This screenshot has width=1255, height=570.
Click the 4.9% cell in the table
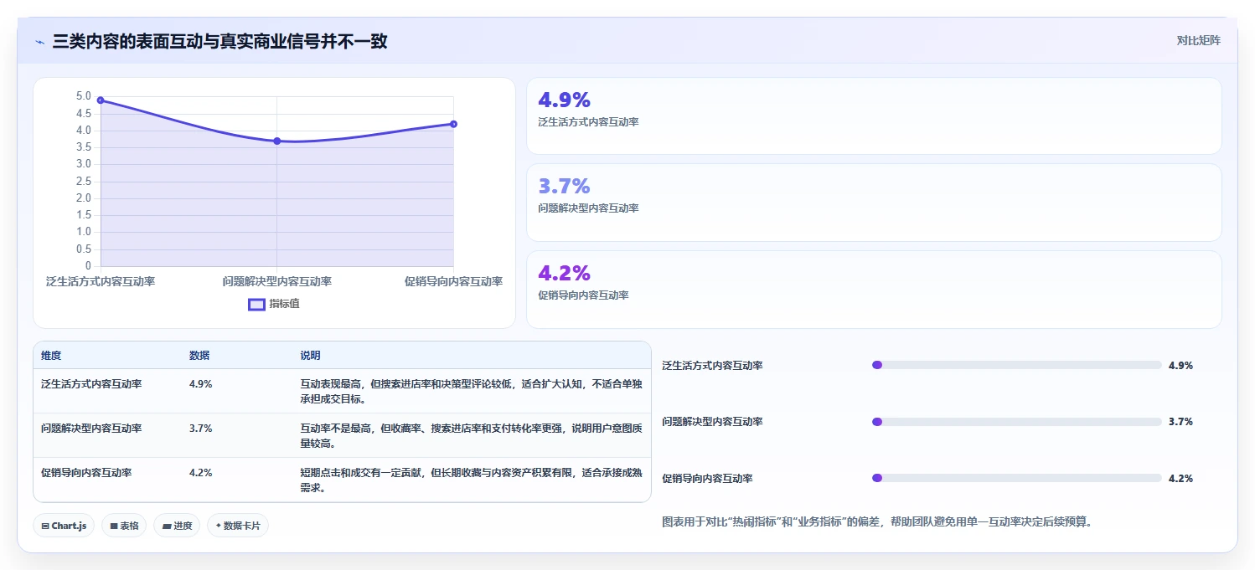click(x=200, y=384)
